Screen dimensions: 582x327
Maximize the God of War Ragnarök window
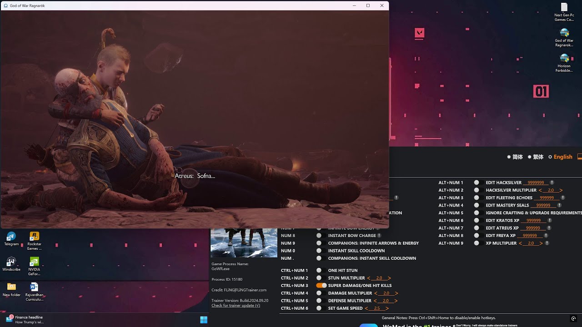tap(368, 5)
